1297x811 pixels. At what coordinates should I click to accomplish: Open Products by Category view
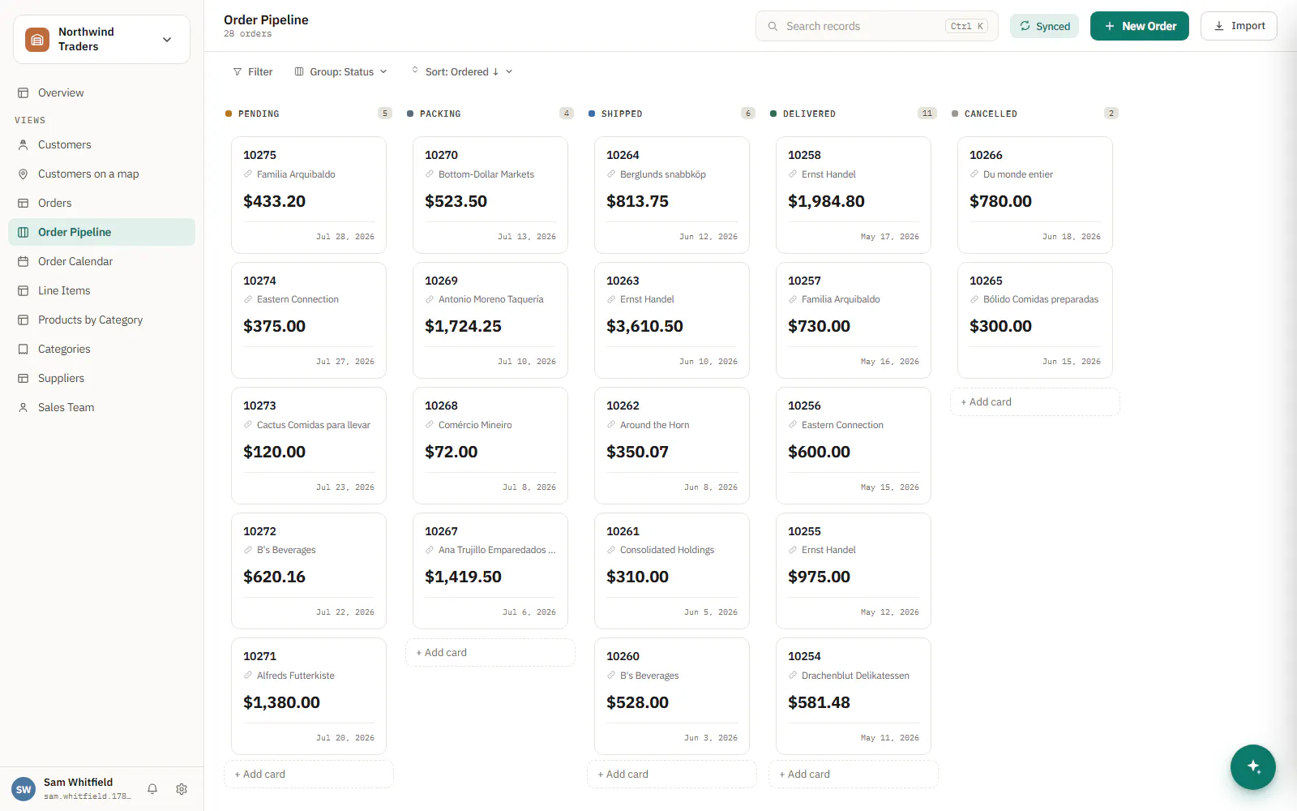click(x=101, y=320)
